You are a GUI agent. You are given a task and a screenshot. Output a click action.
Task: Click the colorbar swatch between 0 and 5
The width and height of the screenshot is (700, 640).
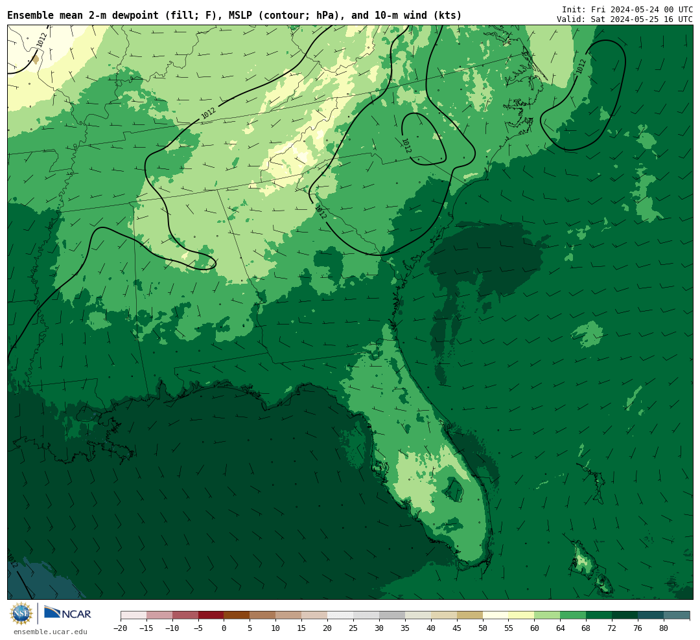(237, 615)
